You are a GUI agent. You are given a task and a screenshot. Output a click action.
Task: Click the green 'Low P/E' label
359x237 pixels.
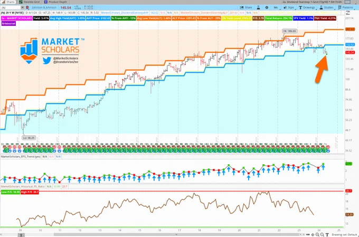click(11, 192)
